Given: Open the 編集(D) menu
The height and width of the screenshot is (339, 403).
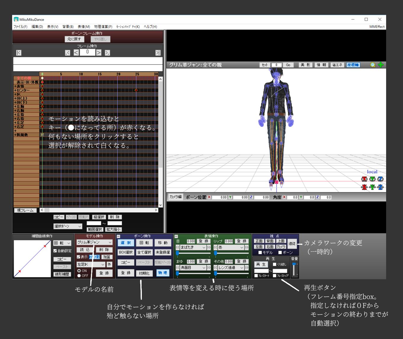Looking at the screenshot, I should pos(37,27).
